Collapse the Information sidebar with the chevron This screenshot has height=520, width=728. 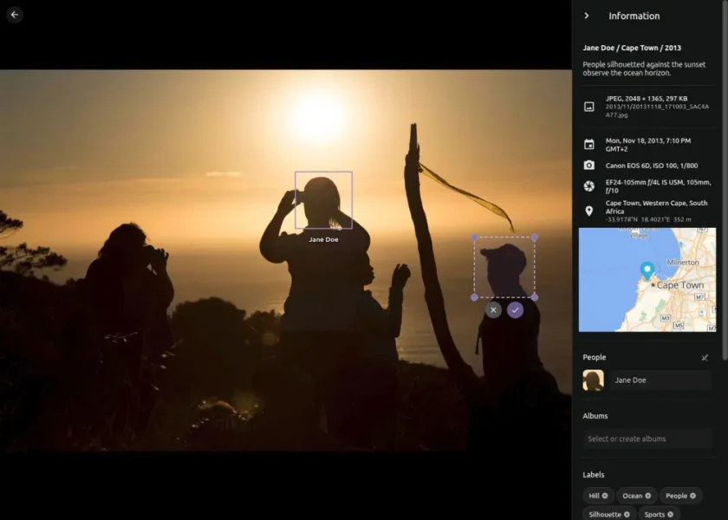587,16
